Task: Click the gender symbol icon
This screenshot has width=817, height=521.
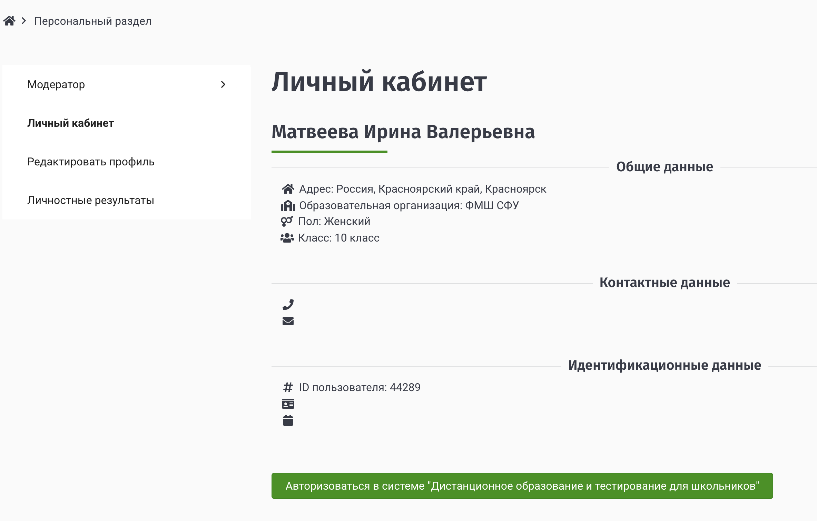Action: [287, 221]
